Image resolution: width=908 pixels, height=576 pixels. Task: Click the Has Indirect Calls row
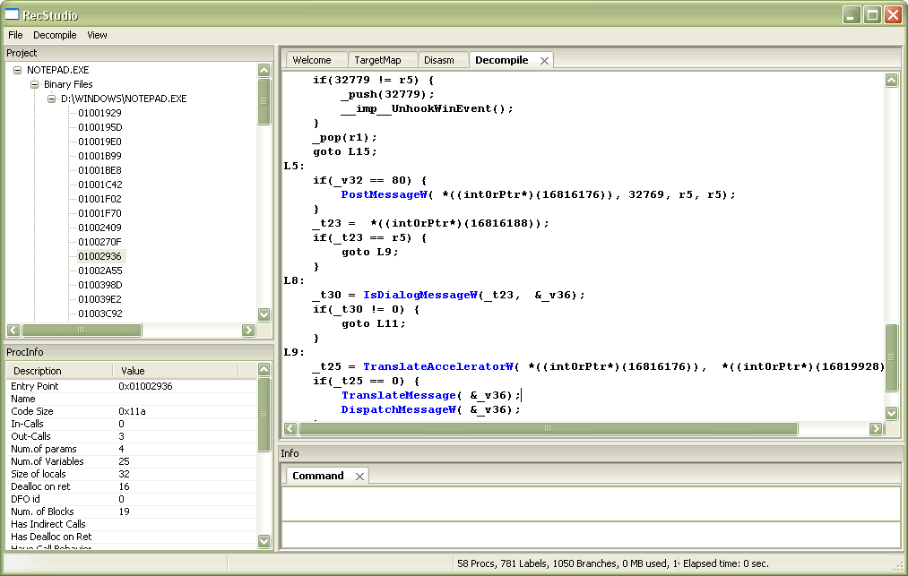pos(132,524)
